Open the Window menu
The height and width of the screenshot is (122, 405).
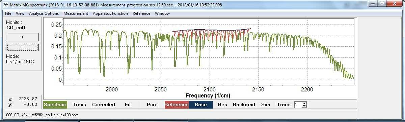click(x=162, y=13)
